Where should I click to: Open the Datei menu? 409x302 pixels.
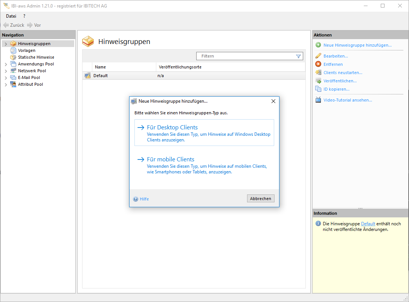pyautogui.click(x=11, y=16)
